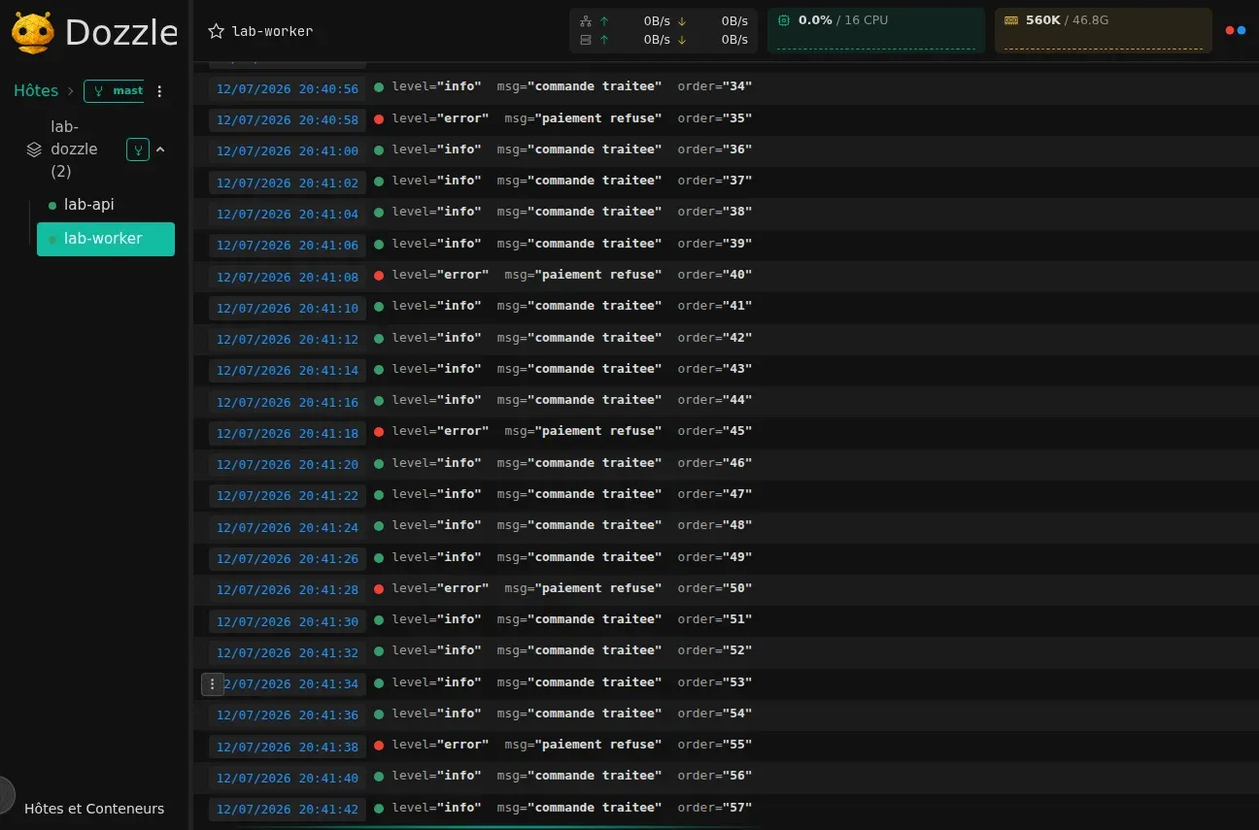Click timestamp 12/07/2026 20:41:28
Viewport: 1259px width, 830px height.
(x=288, y=590)
